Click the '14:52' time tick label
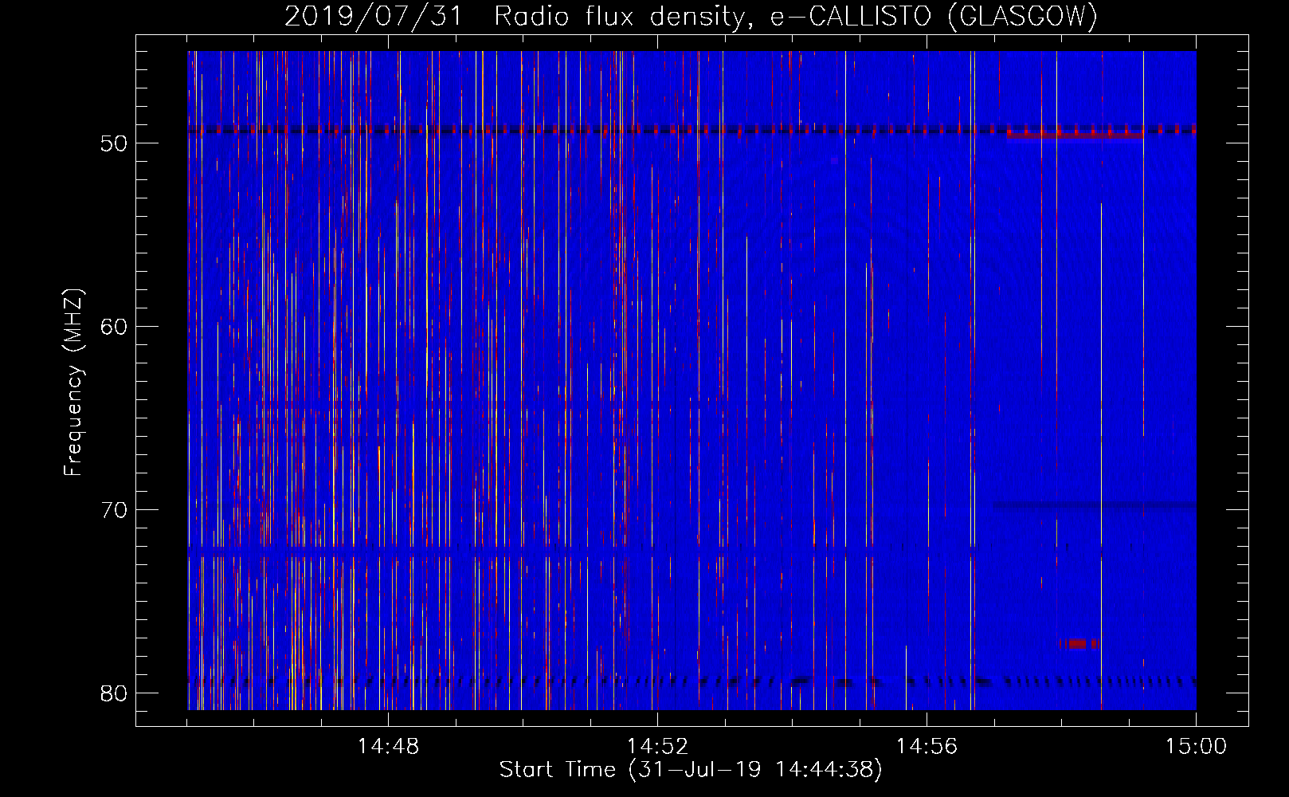 point(657,747)
